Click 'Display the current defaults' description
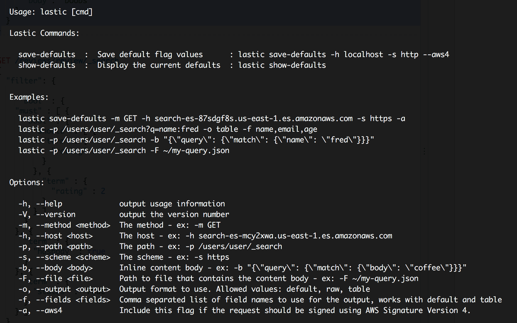Screen dimensions: 517x323 pyautogui.click(x=159, y=65)
